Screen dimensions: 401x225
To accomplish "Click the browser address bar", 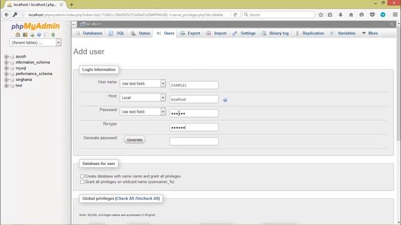I will coord(125,15).
